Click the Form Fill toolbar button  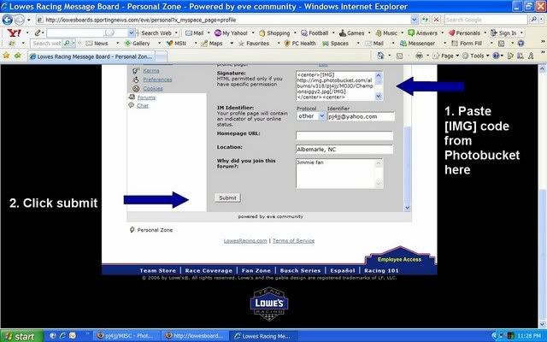click(467, 44)
